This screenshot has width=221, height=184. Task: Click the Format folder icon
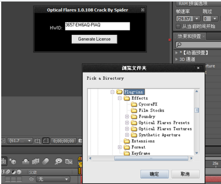pyautogui.click(x=127, y=147)
